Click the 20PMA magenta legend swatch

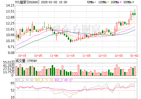(121, 2)
